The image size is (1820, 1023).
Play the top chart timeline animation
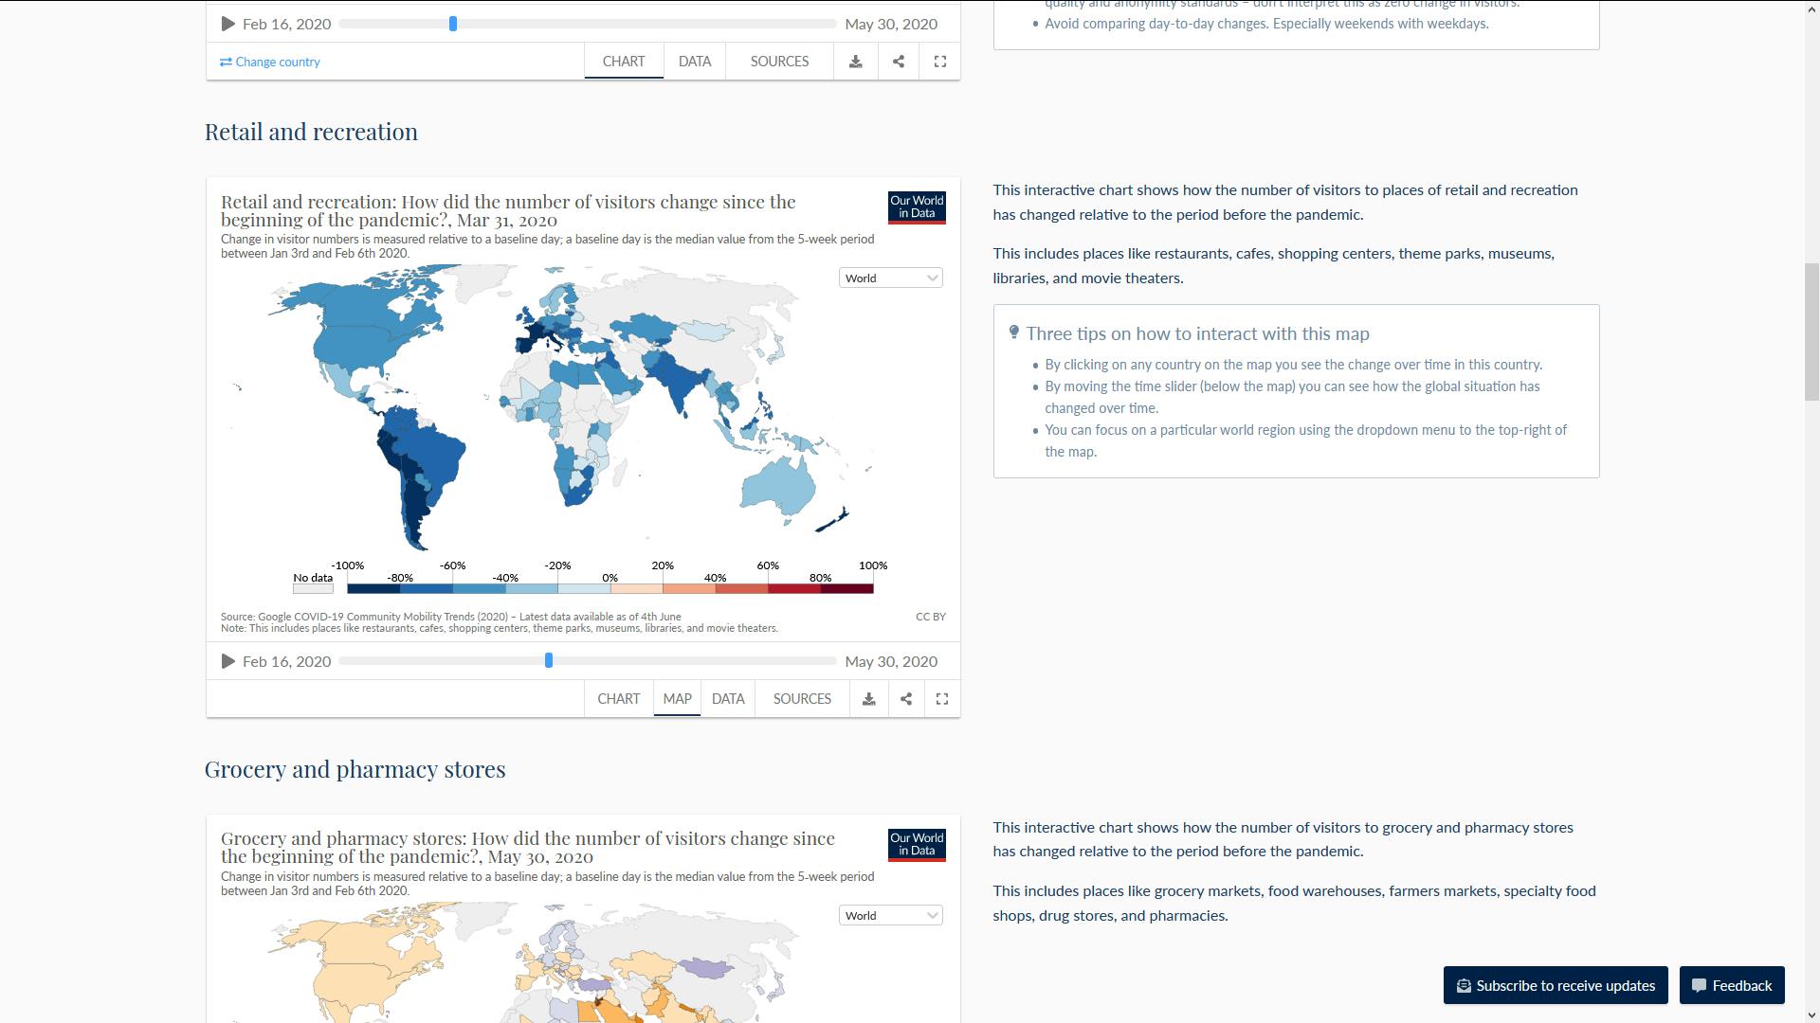pyautogui.click(x=227, y=24)
